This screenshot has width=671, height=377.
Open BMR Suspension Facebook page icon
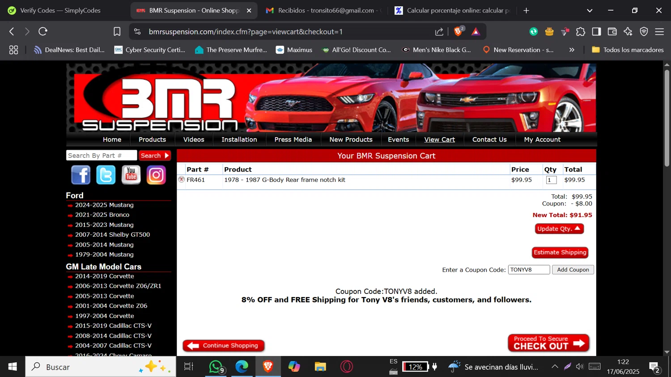81,175
